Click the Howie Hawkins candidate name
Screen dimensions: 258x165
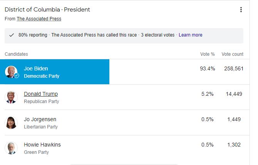[42, 145]
